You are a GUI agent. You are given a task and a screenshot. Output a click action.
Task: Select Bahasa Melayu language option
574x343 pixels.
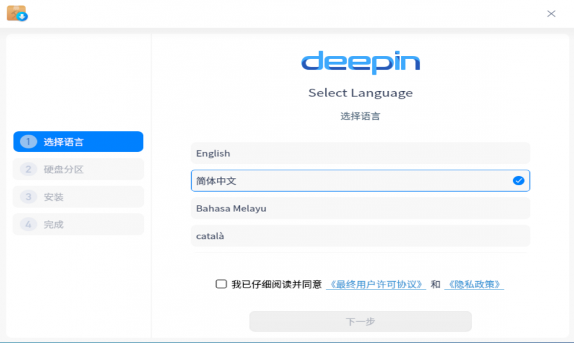360,208
